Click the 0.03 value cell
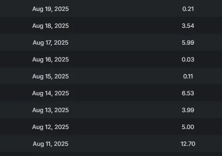 [188, 59]
